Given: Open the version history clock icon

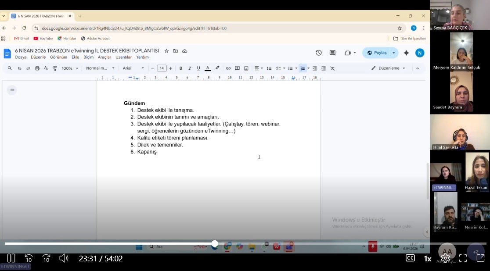Looking at the screenshot, I should click(x=318, y=53).
